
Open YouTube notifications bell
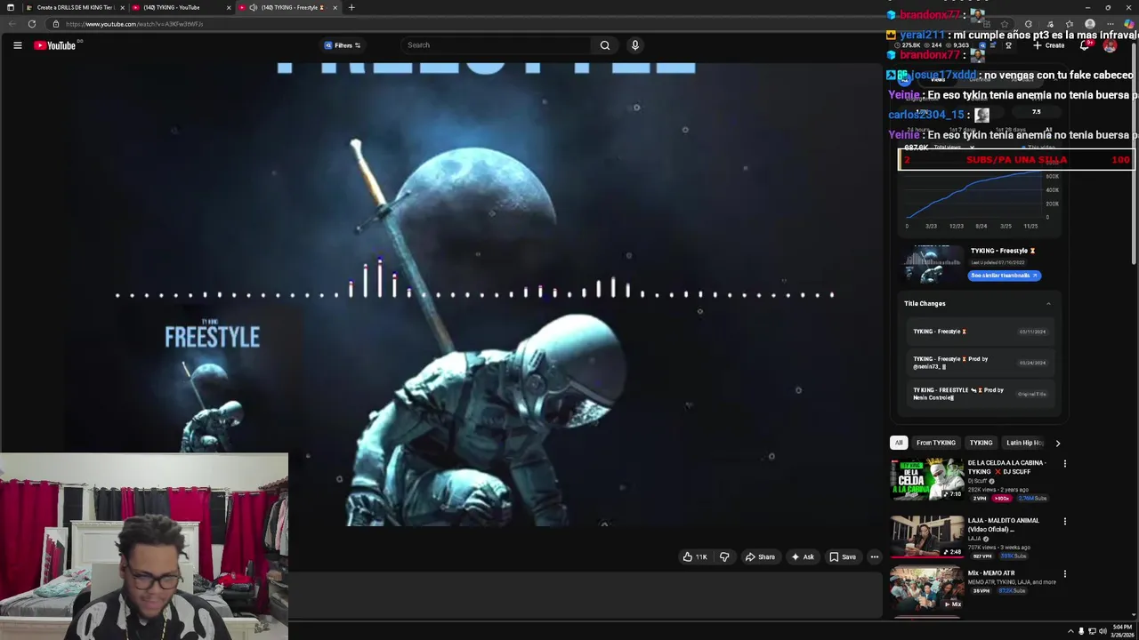coord(1085,45)
